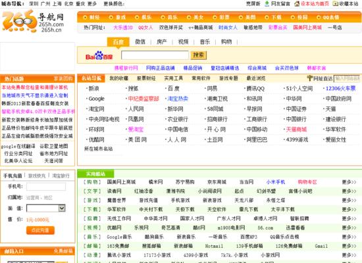Open the 最近浏览 tab

click(x=256, y=78)
